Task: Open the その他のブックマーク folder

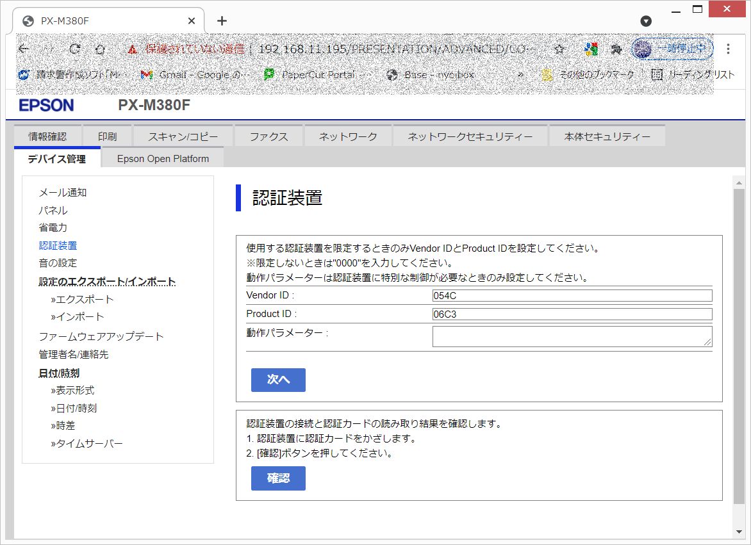Action: [x=588, y=75]
